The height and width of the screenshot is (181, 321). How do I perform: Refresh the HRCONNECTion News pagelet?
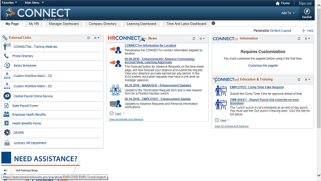[194, 38]
